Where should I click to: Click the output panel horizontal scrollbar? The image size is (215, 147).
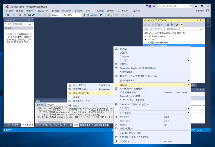pyautogui.click(x=50, y=122)
